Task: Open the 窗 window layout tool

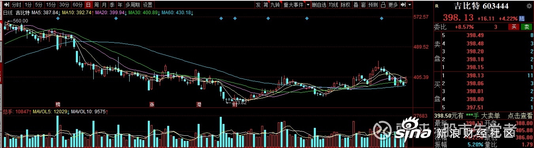Action: pos(364,5)
